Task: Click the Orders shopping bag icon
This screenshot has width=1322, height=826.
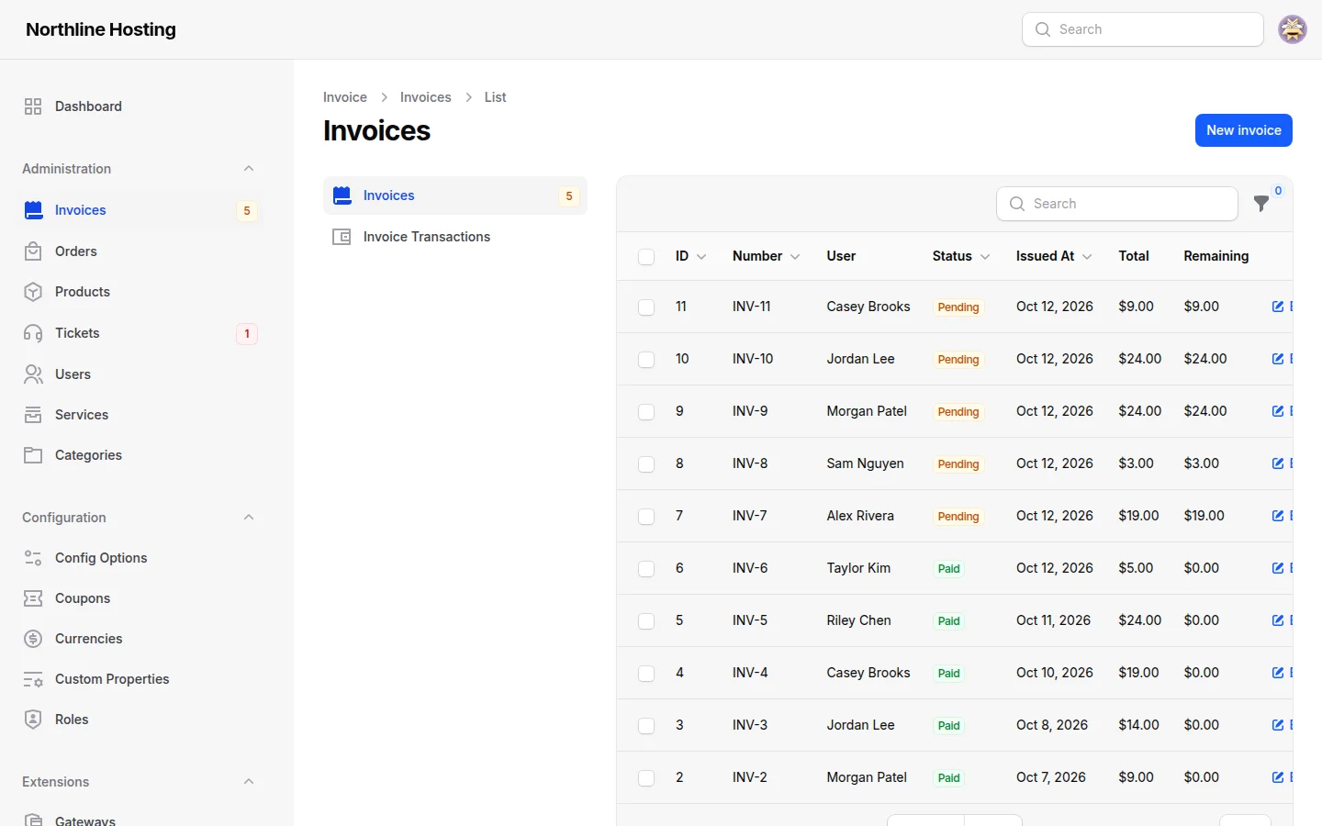Action: point(33,251)
